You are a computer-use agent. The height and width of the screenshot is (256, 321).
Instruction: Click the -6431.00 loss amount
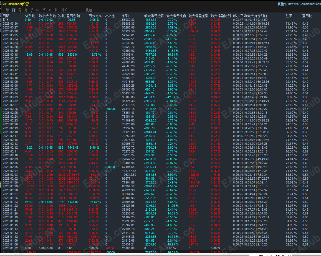[72, 202]
